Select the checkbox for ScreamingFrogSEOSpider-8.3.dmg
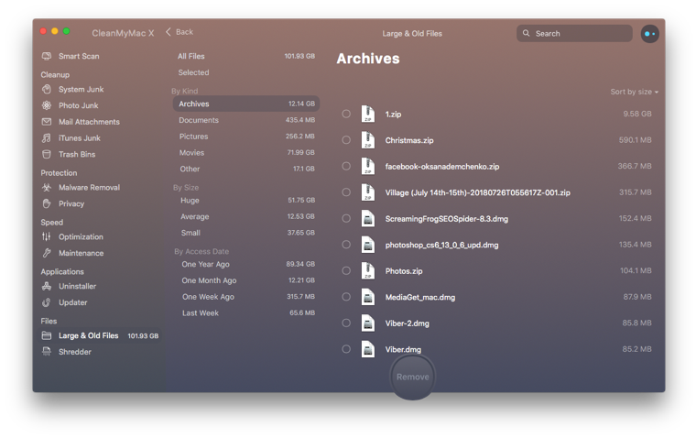Image resolution: width=696 pixels, height=438 pixels. 346,219
